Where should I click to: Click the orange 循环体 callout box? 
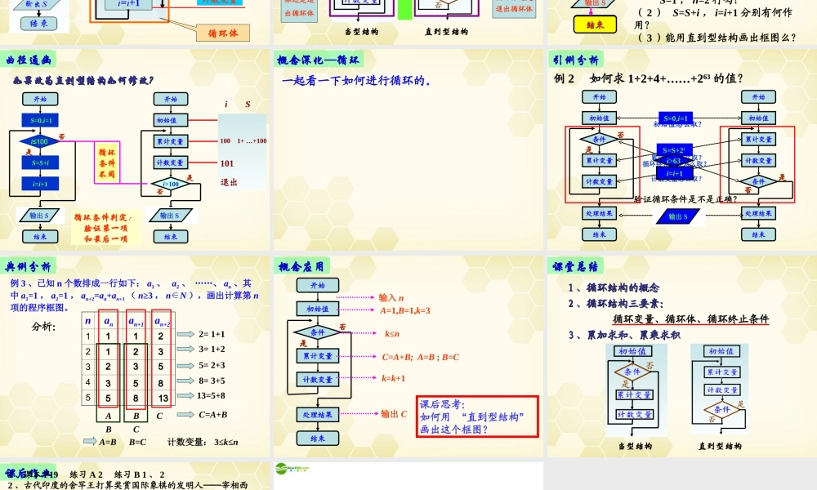(x=223, y=33)
